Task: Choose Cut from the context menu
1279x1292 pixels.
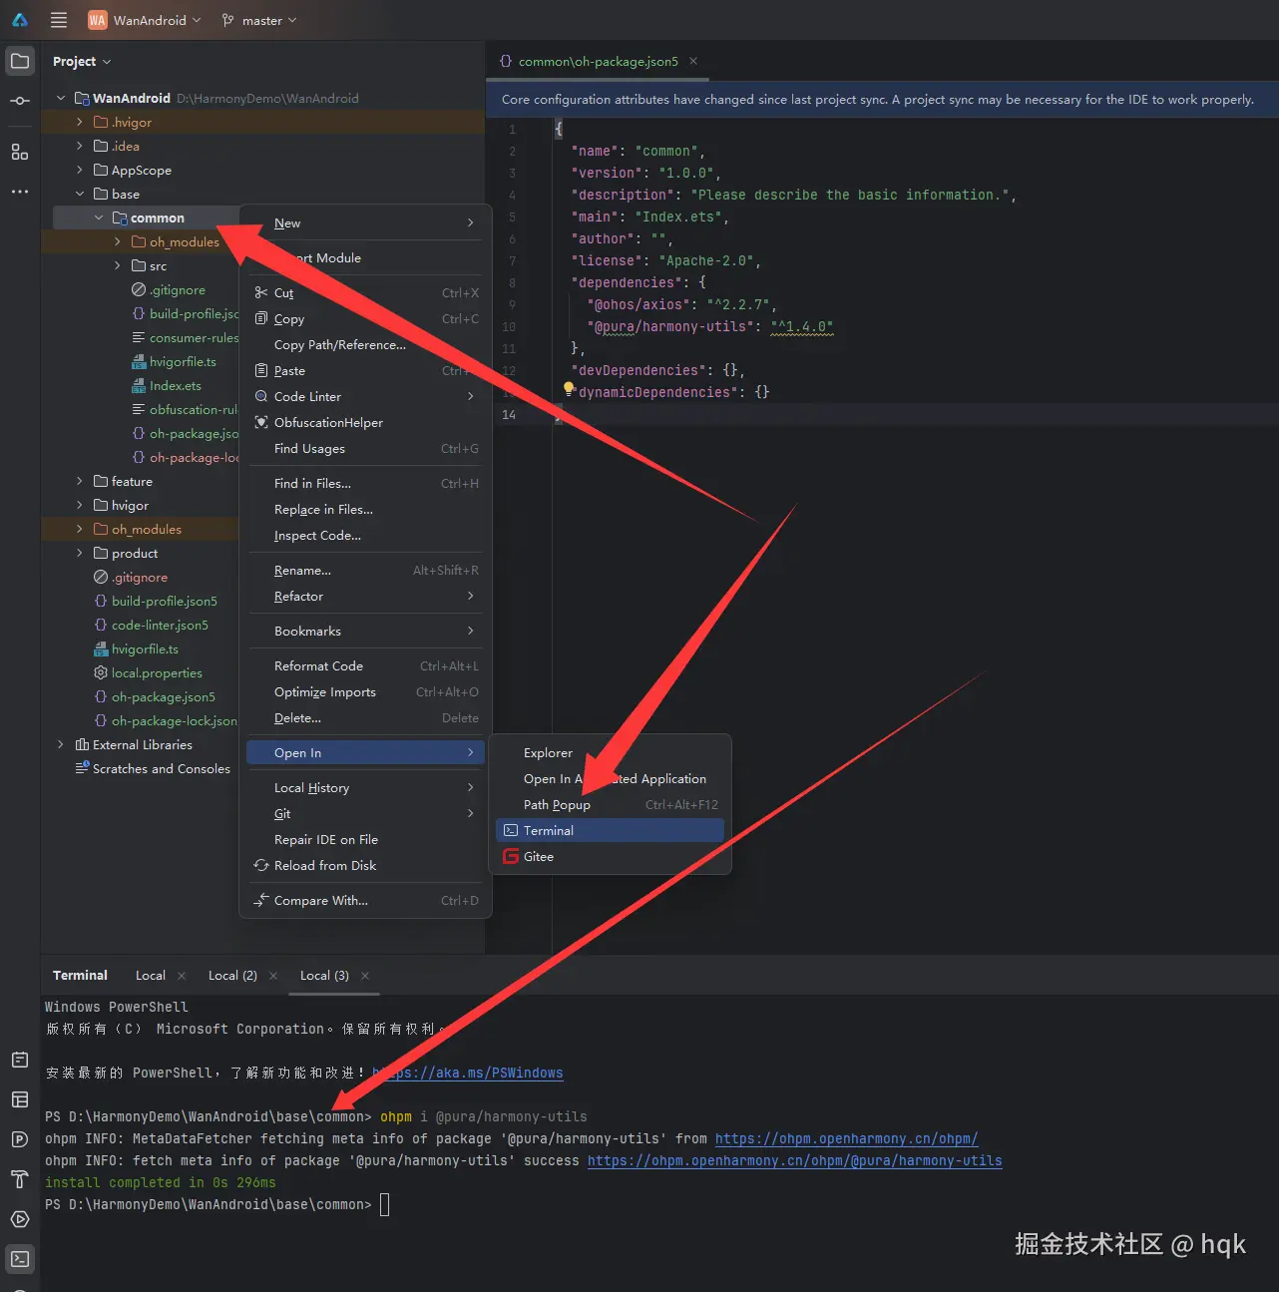Action: pos(364,292)
